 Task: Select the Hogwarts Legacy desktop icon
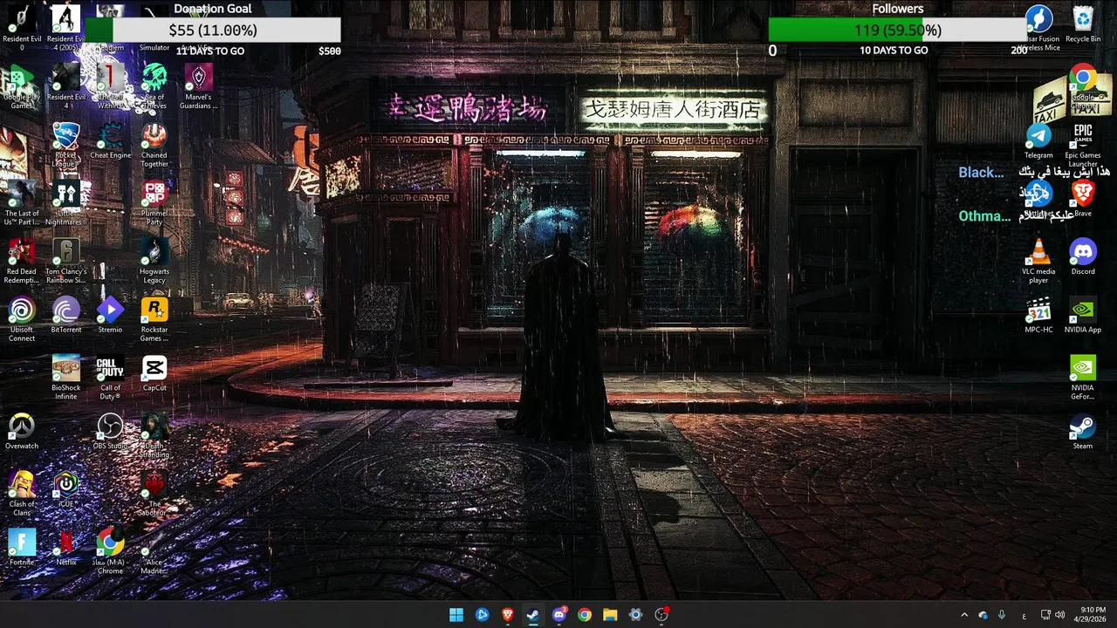pos(154,262)
